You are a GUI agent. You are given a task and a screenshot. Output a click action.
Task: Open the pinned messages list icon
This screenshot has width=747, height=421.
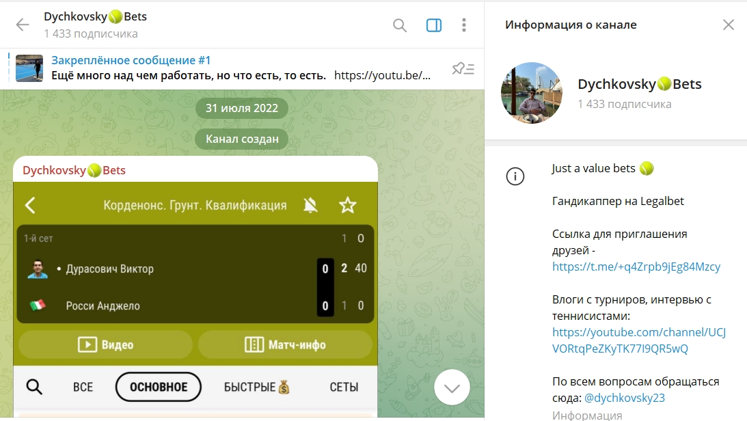click(463, 68)
